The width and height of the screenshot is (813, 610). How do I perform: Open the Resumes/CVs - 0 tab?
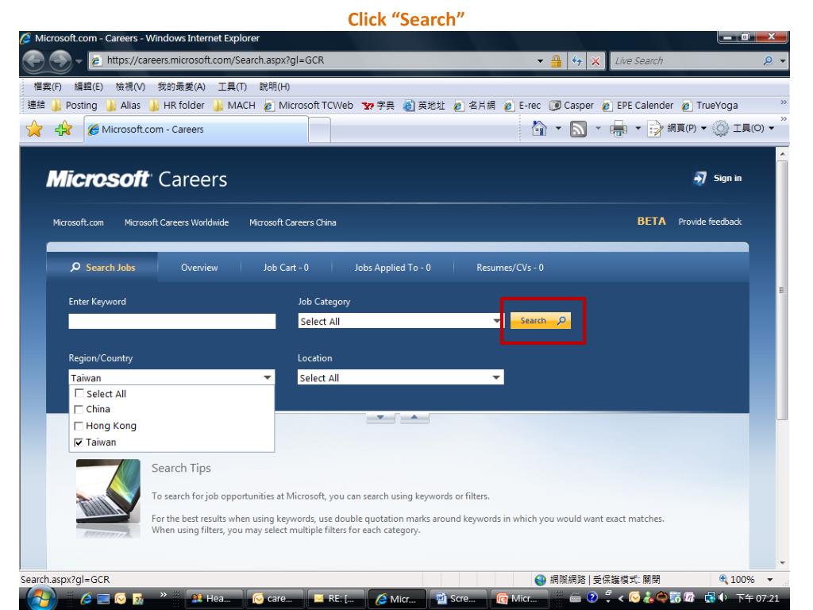[511, 268]
